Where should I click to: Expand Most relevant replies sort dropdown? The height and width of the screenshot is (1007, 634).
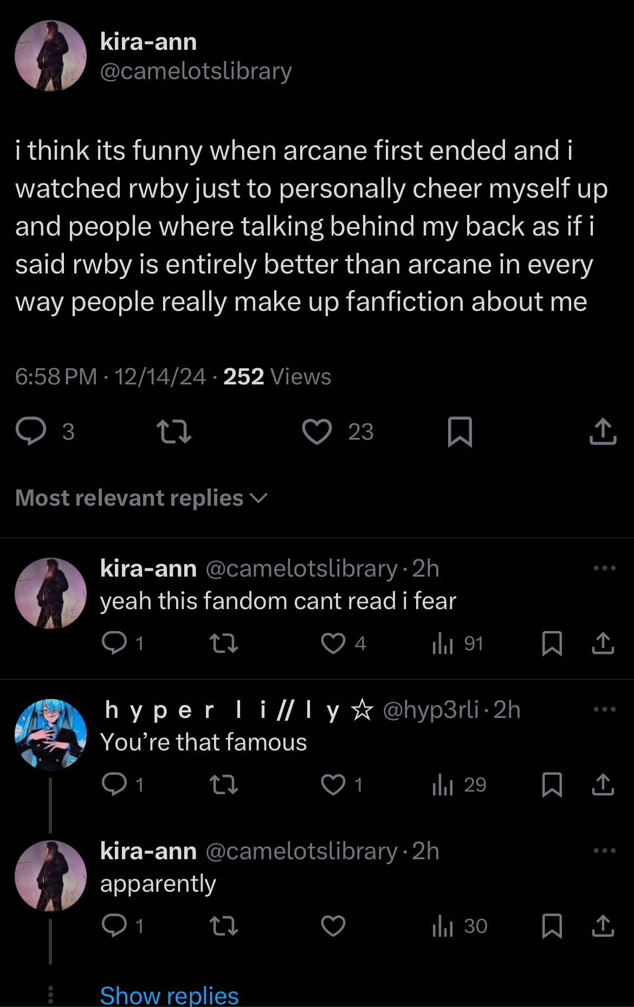click(141, 498)
